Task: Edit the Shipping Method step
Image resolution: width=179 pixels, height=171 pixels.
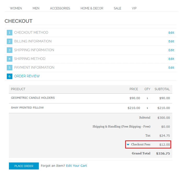Action: (x=171, y=59)
